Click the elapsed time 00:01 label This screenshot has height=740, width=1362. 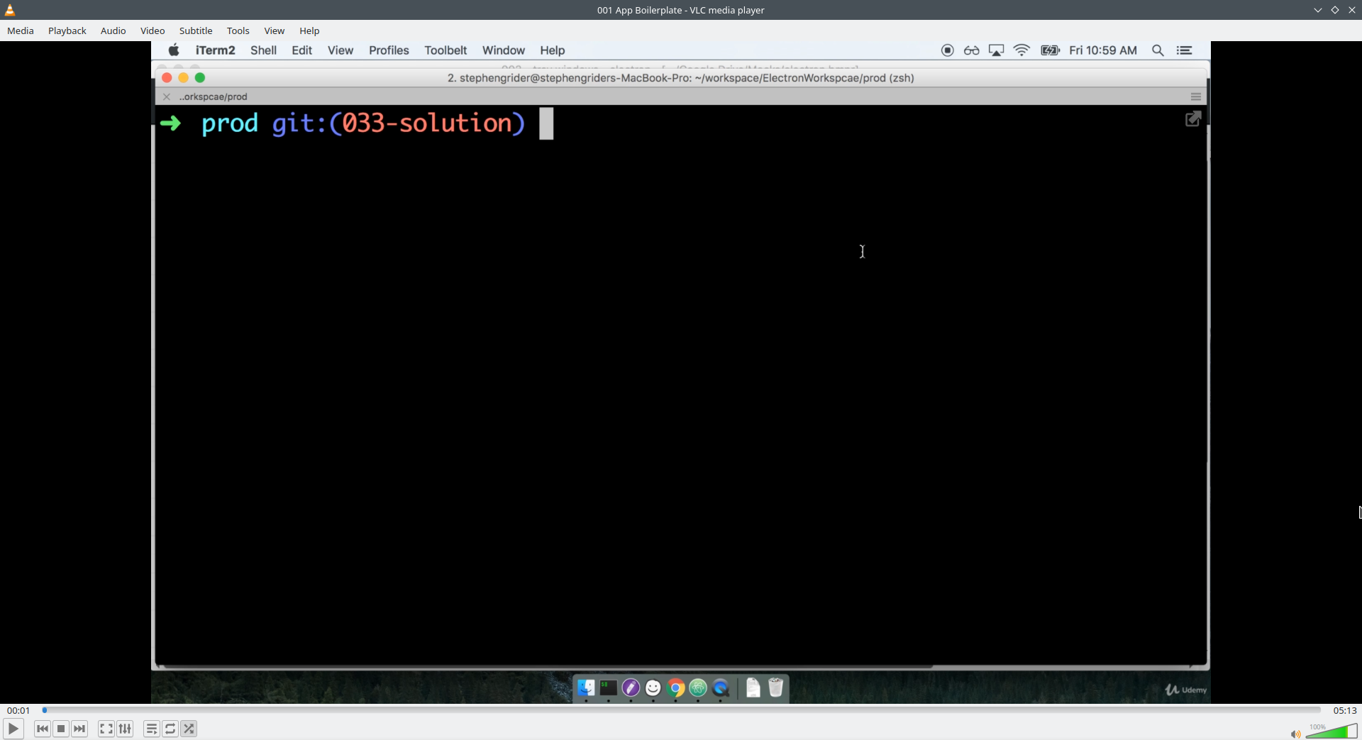click(18, 710)
